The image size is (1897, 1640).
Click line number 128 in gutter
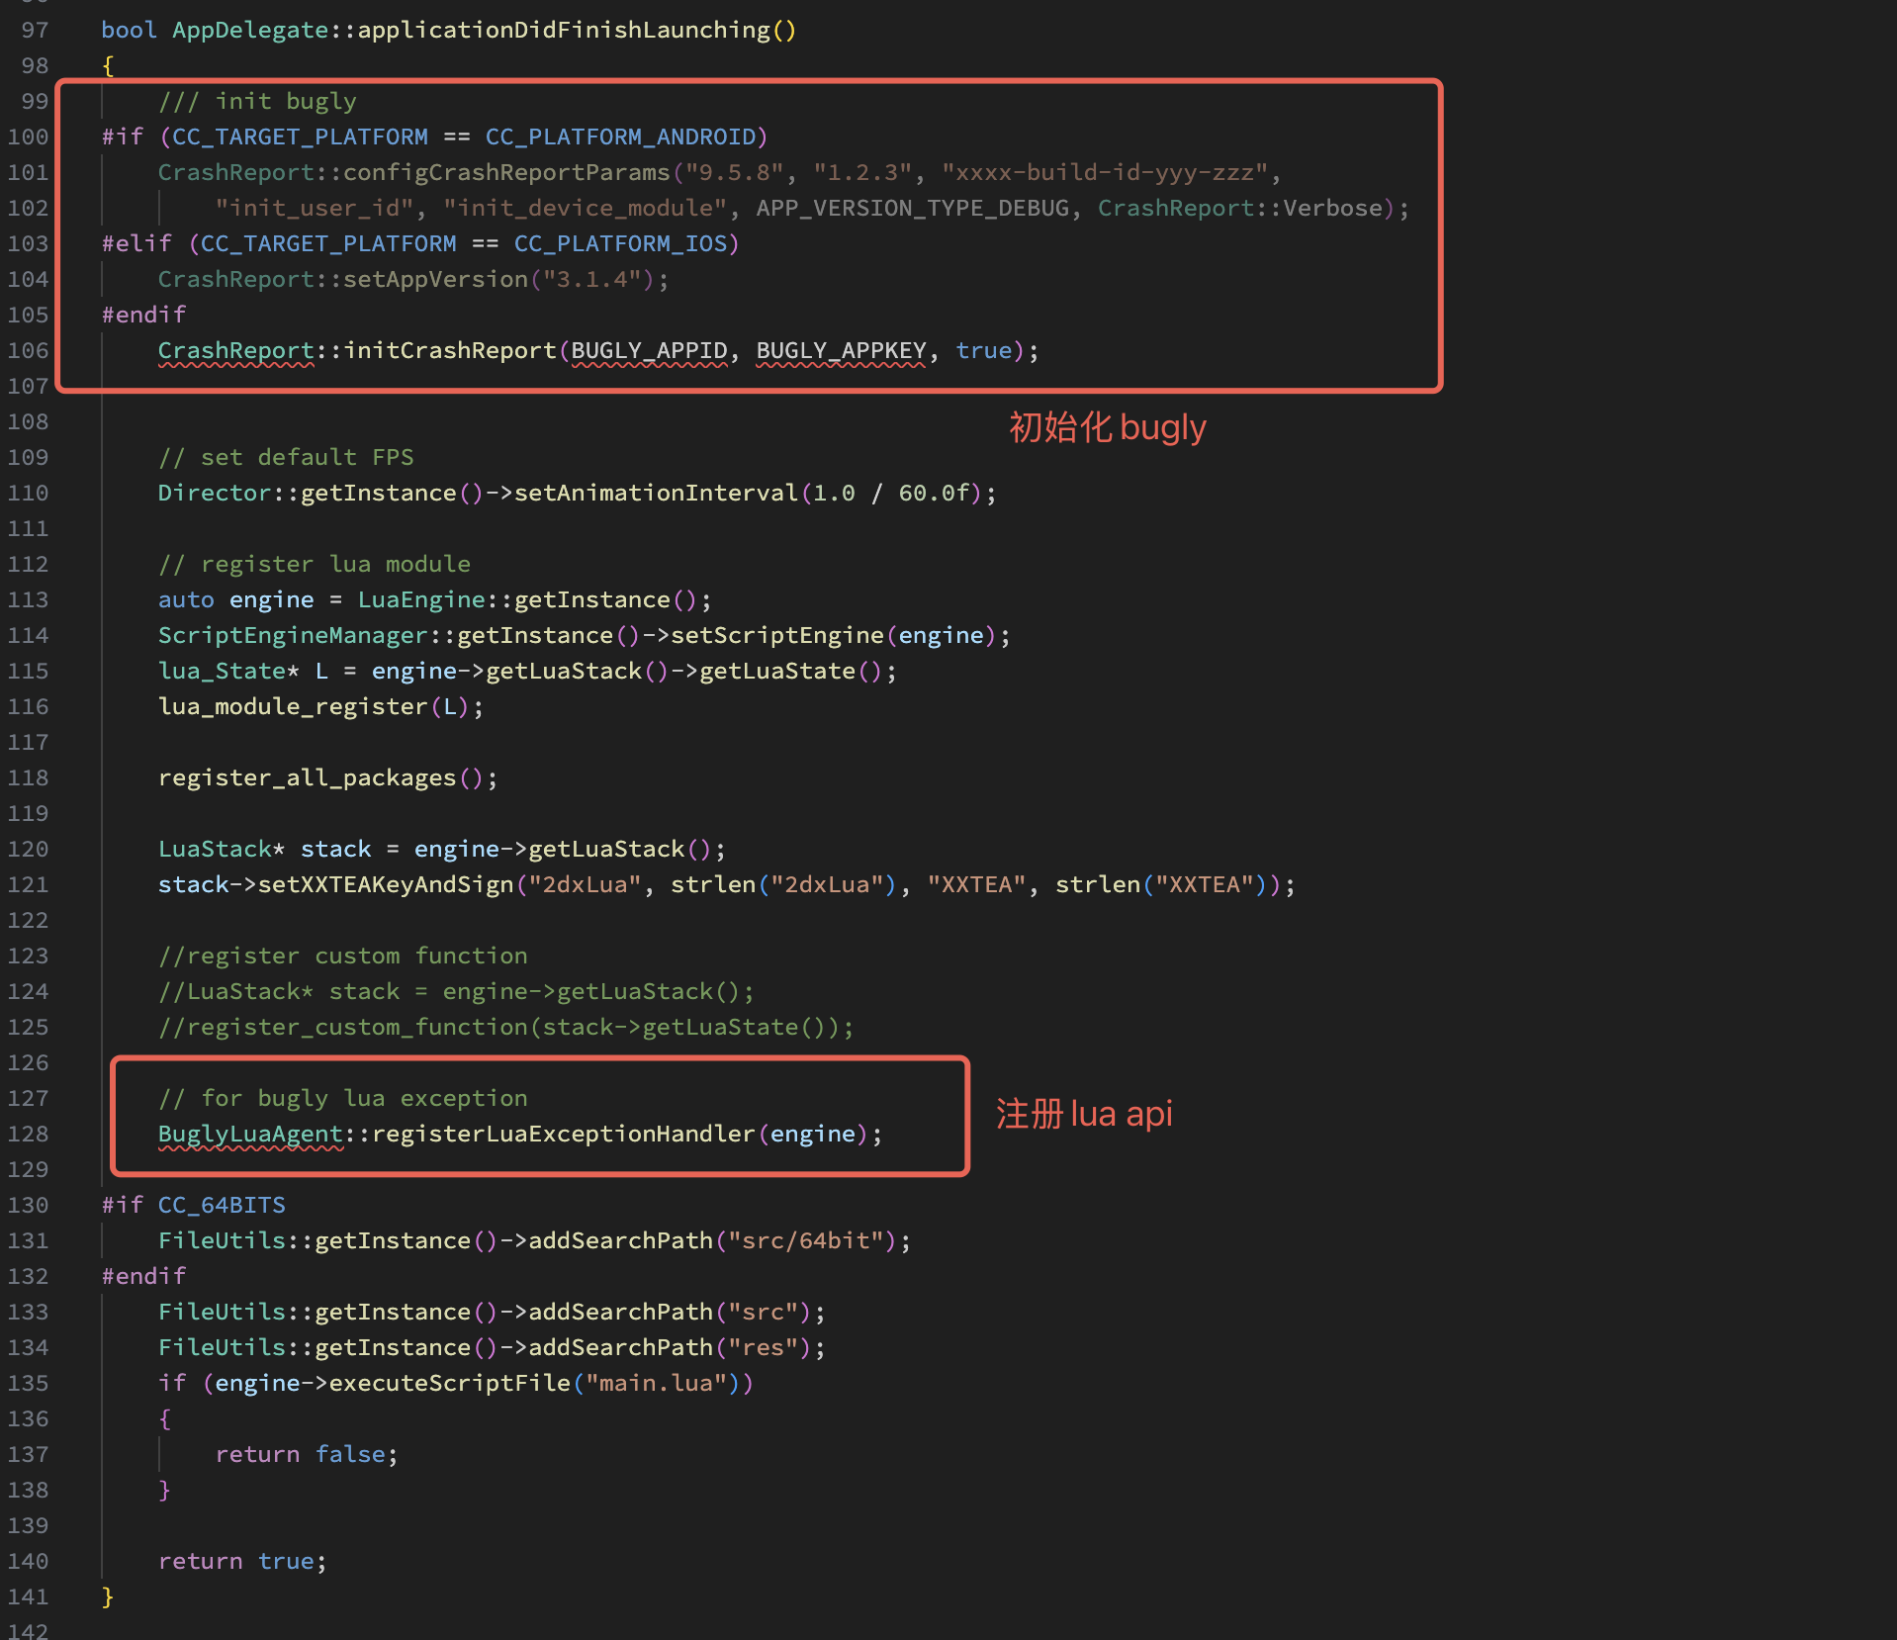(x=28, y=1134)
